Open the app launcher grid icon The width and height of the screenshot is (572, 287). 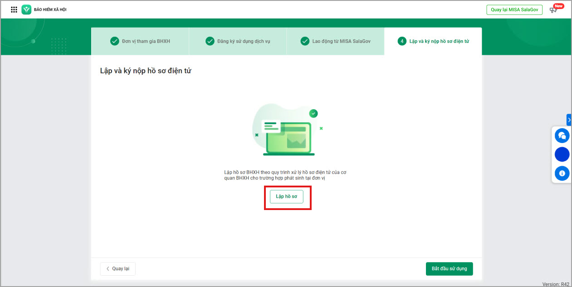point(14,10)
